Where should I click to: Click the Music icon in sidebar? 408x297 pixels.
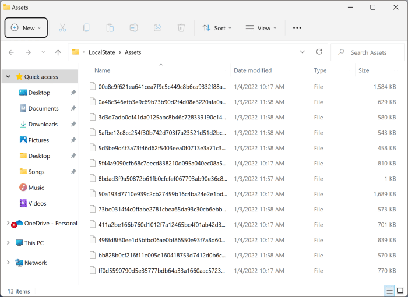pyautogui.click(x=23, y=188)
